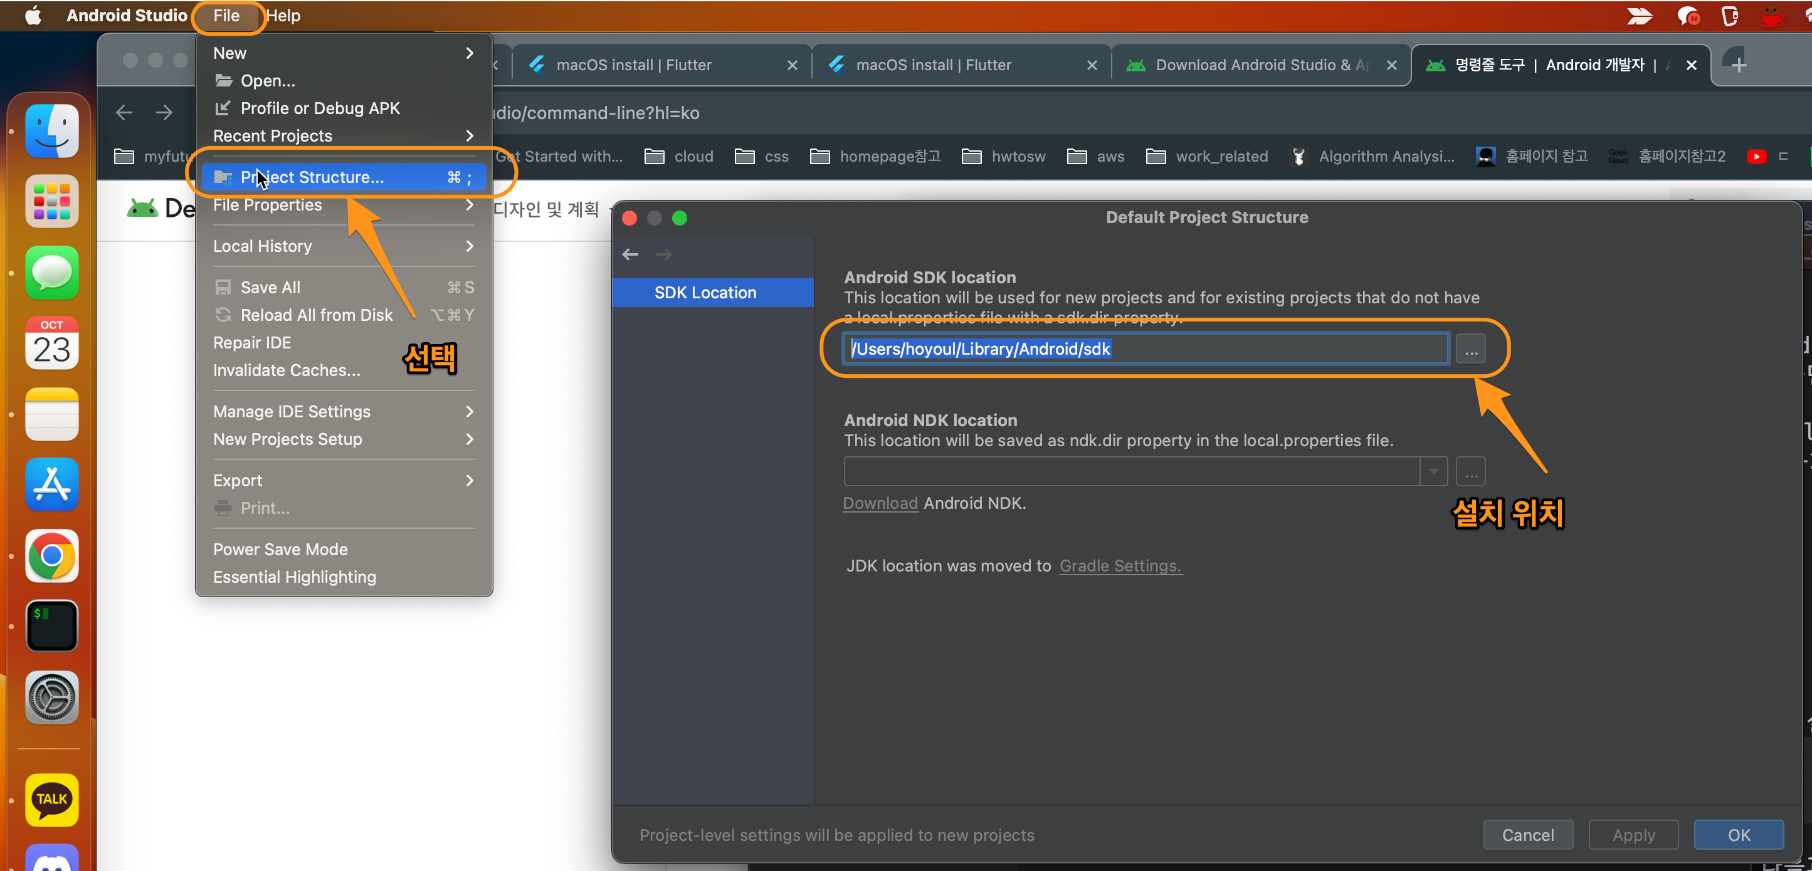Follow the Gradle Settings link

tap(1120, 565)
